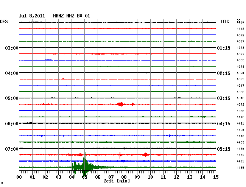Click the 05:00 local time label

pyautogui.click(x=12, y=98)
